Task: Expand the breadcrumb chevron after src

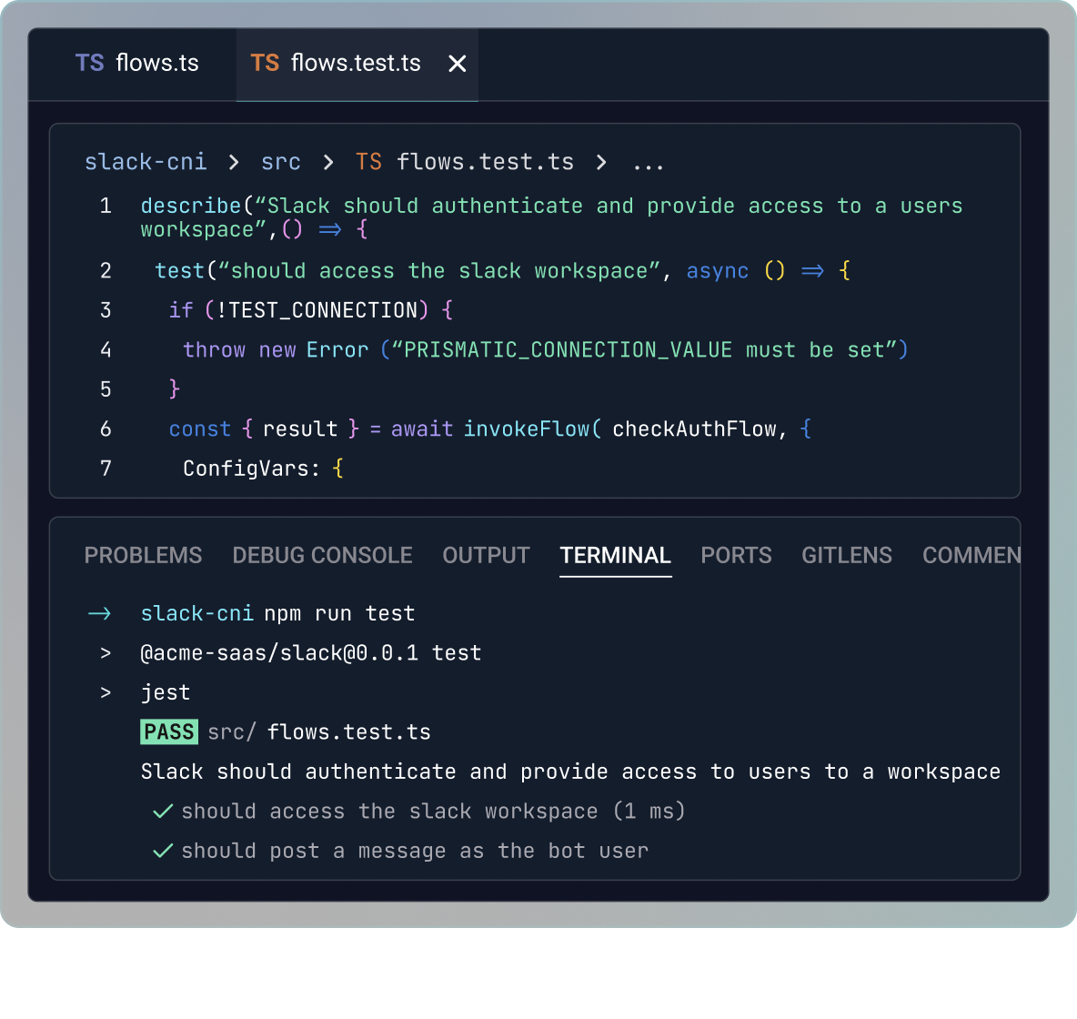Action: [328, 162]
